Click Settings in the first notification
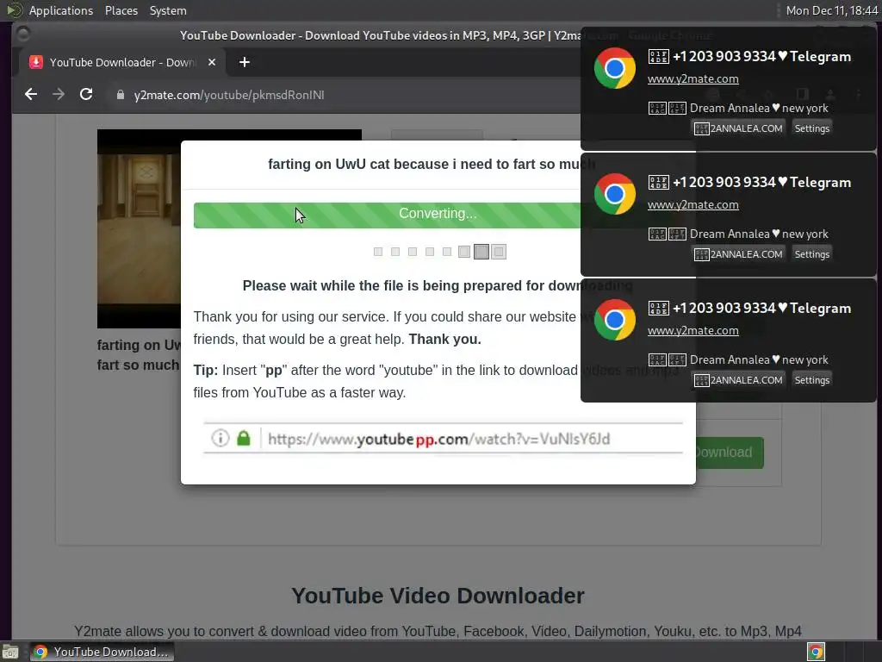The width and height of the screenshot is (882, 662). [811, 128]
